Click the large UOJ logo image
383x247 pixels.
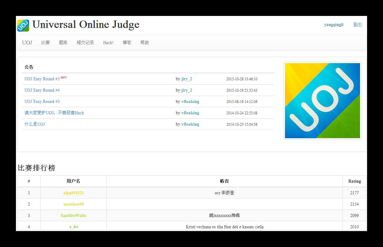tap(322, 101)
